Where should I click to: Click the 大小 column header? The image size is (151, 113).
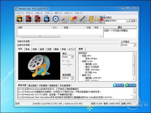point(57,27)
